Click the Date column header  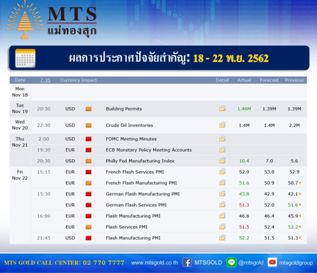[20, 80]
